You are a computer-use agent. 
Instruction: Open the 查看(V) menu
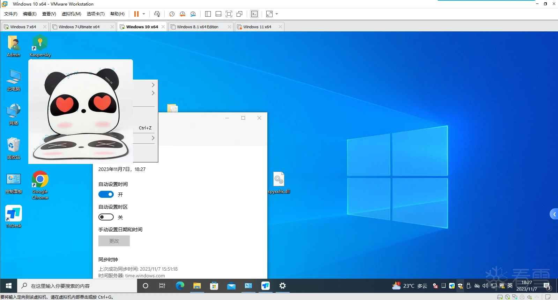[x=49, y=14]
